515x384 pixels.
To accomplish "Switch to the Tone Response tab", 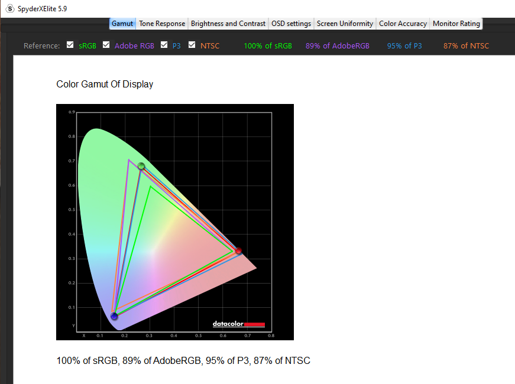I will click(162, 24).
